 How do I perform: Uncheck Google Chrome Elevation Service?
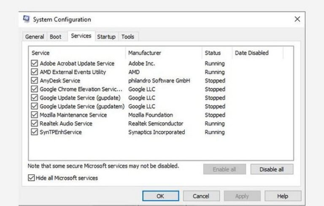pos(35,89)
